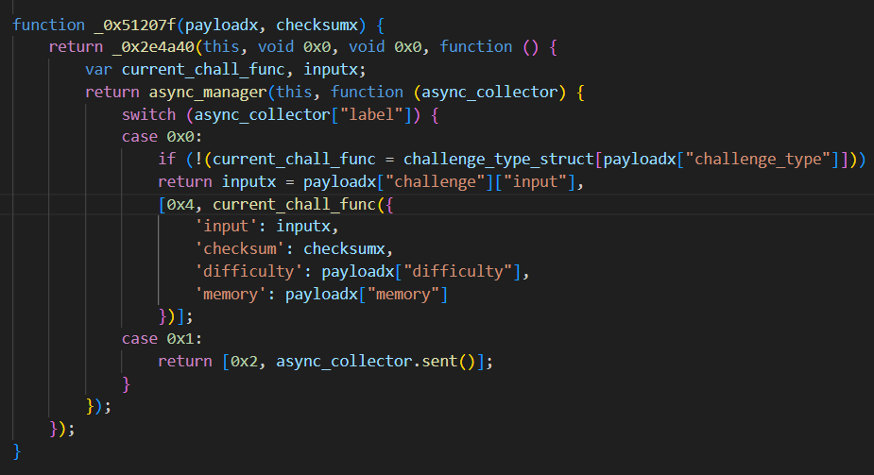Place cursor on the switch keyword
The height and width of the screenshot is (475, 874).
click(149, 114)
